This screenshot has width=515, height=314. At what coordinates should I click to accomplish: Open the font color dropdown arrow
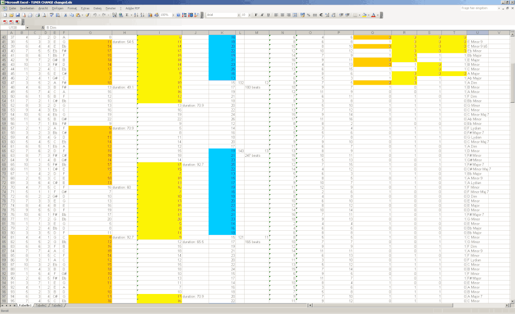pyautogui.click(x=377, y=15)
